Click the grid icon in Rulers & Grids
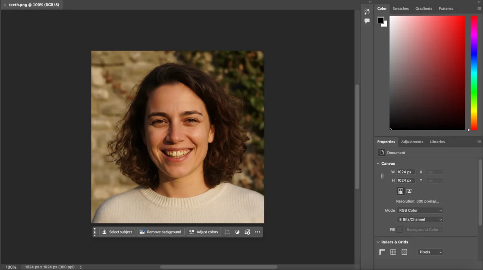Image resolution: width=483 pixels, height=270 pixels. (393, 252)
